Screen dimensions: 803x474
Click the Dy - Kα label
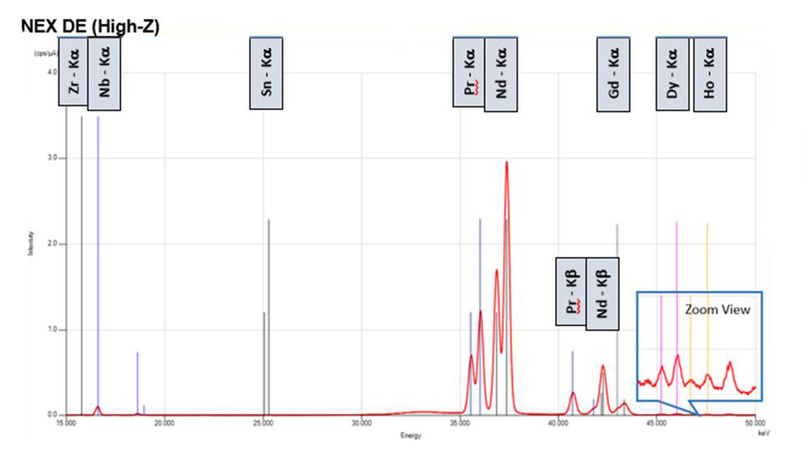[x=673, y=74]
